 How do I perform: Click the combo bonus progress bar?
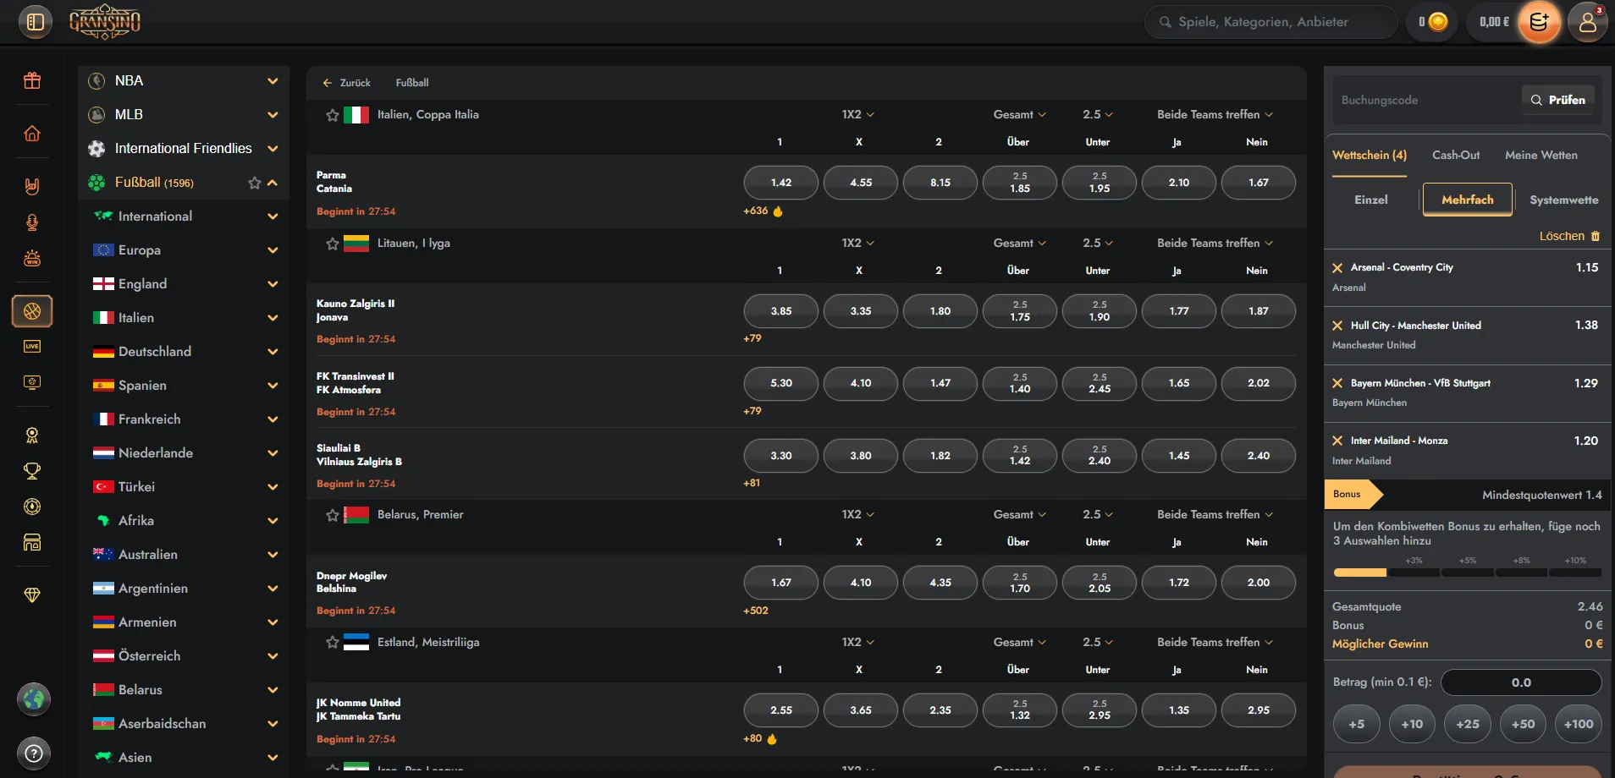pyautogui.click(x=1467, y=573)
